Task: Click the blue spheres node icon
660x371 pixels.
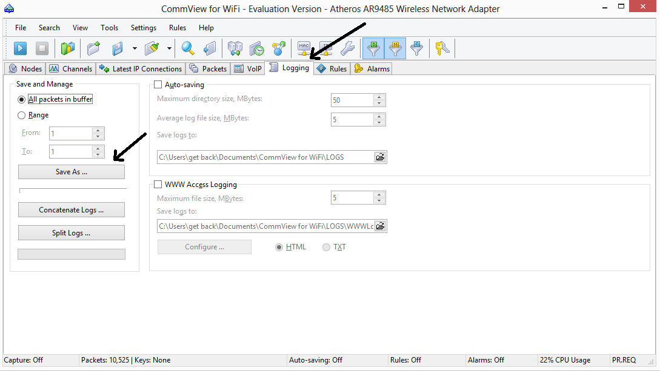Action: click(x=279, y=48)
